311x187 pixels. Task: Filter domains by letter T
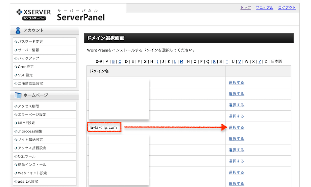pyautogui.click(x=227, y=61)
